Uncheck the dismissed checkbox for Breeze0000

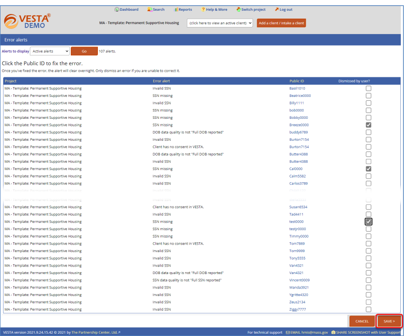coord(369,125)
